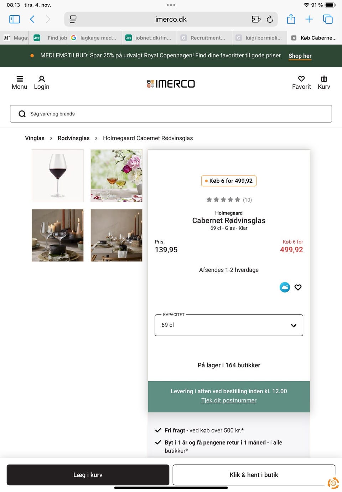Toggle the Safari sidebar
The image size is (342, 492).
click(x=14, y=19)
